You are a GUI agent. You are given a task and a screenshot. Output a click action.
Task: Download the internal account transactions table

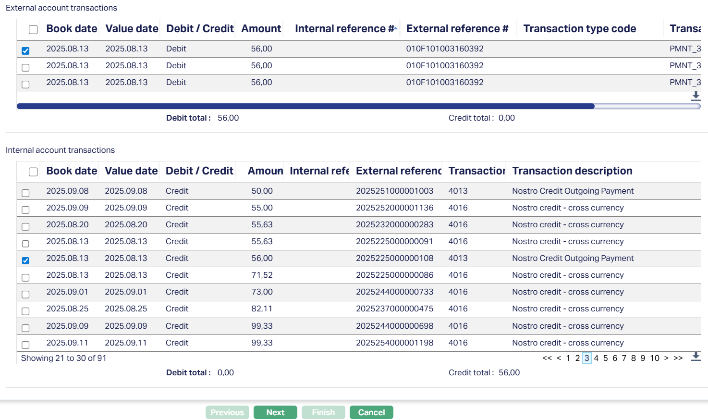(x=696, y=357)
